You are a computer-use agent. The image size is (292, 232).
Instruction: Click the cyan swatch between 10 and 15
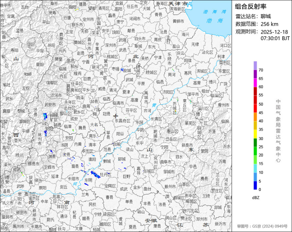click(x=255, y=168)
